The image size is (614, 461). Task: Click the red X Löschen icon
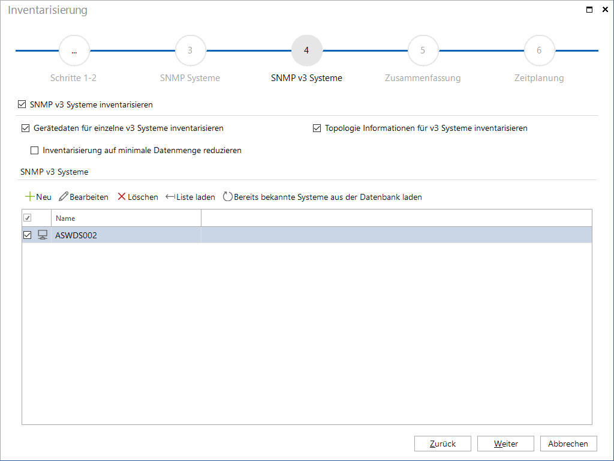[122, 196]
